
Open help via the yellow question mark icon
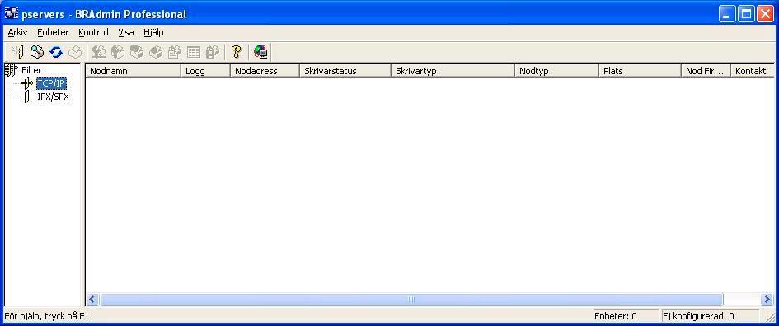[237, 52]
